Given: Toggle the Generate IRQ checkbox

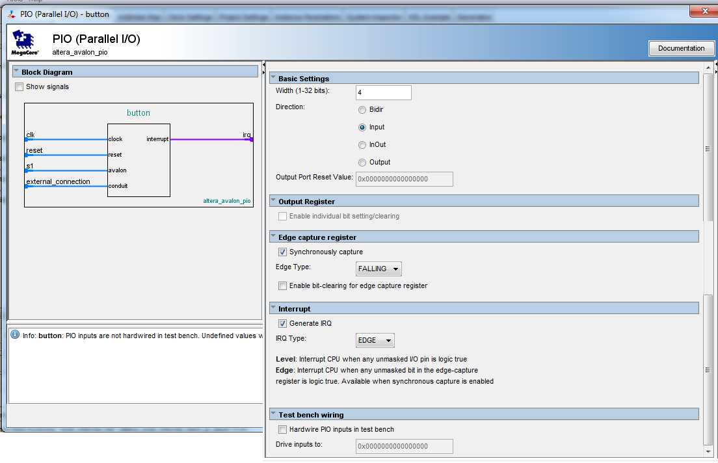Looking at the screenshot, I should [x=282, y=323].
